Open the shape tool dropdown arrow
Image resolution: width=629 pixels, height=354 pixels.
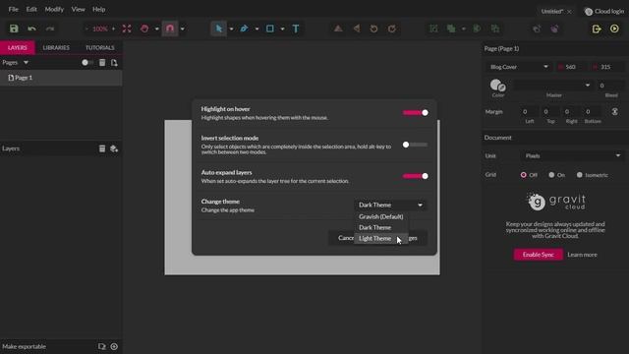pos(283,29)
